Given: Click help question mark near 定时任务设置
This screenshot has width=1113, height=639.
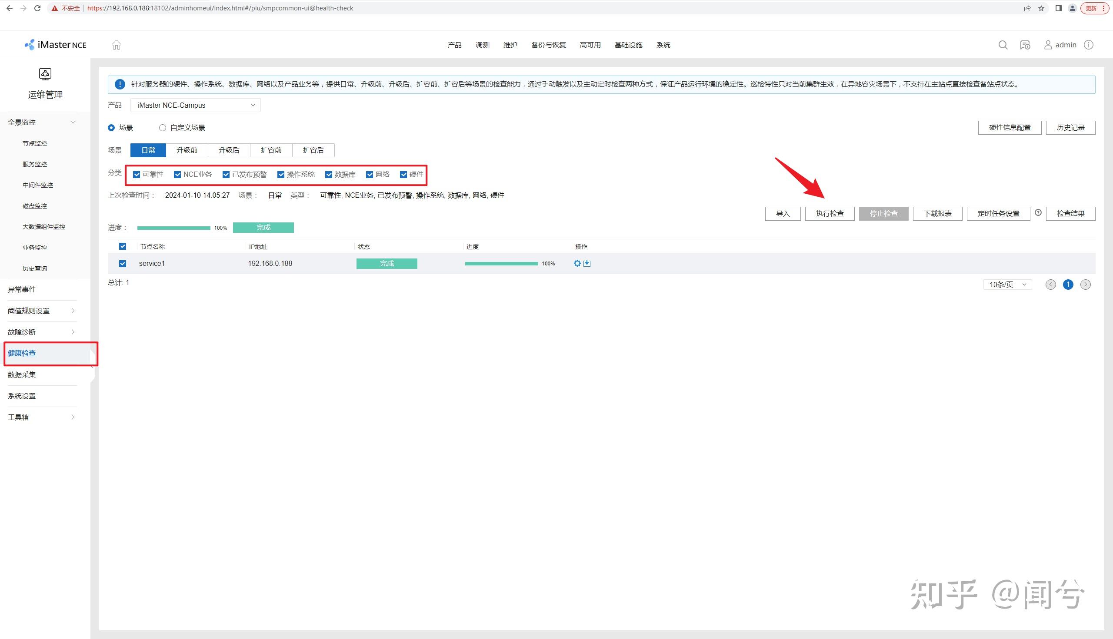Looking at the screenshot, I should [1038, 213].
